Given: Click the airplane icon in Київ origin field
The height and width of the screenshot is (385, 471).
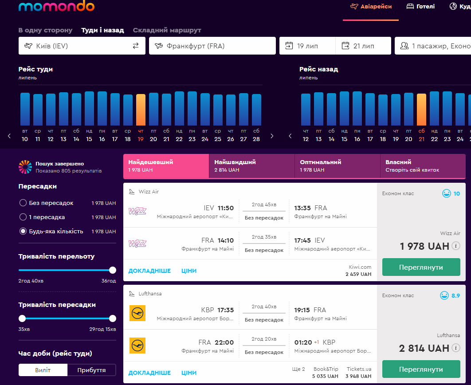Looking at the screenshot, I should click(28, 46).
